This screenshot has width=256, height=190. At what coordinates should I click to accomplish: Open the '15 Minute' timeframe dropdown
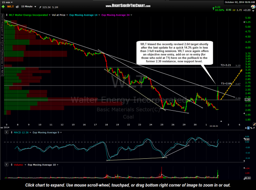tap(28, 6)
